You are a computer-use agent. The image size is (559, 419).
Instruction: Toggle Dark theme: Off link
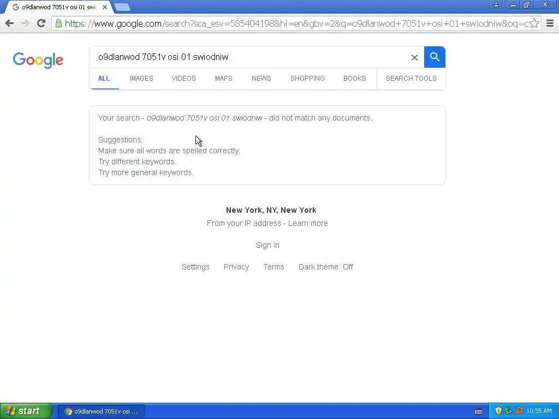pyautogui.click(x=326, y=267)
